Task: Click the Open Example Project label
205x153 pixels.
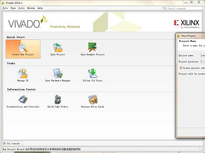Action: click(x=92, y=54)
